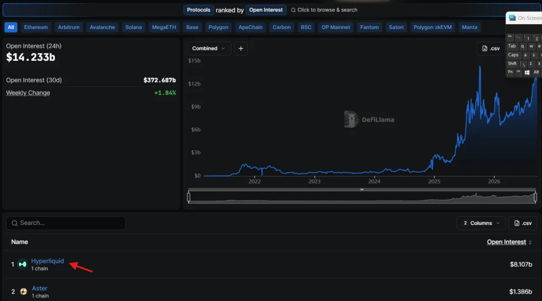Screen dimensions: 542x301
Task: Click the Alt key on On-Screen Keyboard
Action: pos(536,72)
